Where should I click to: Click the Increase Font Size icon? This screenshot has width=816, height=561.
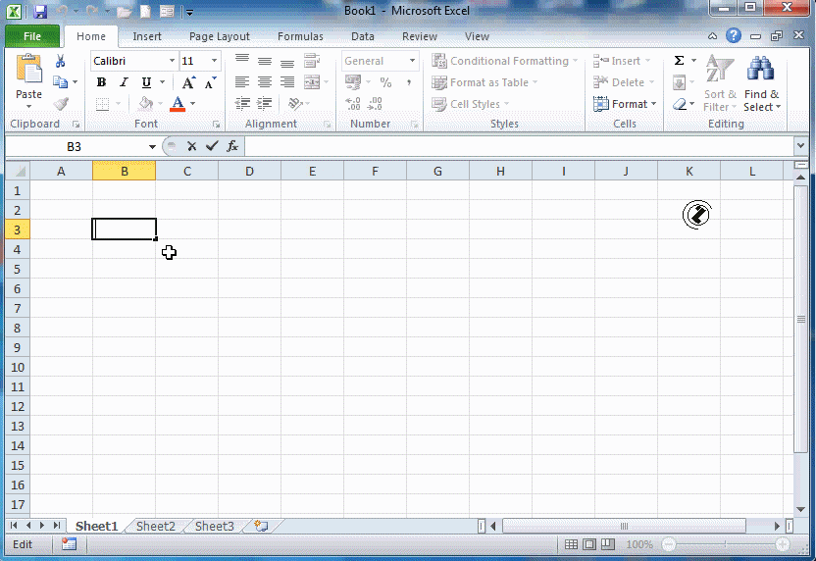point(187,82)
